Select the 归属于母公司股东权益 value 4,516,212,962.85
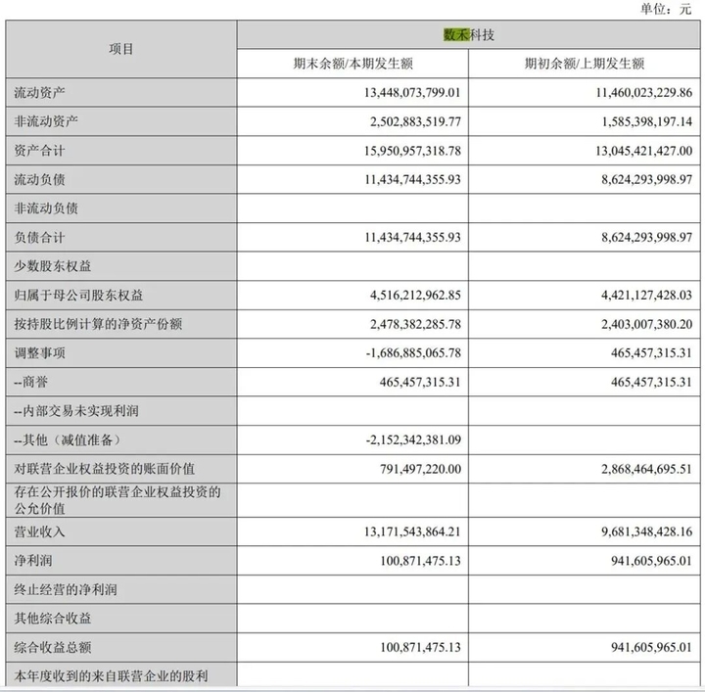The height and width of the screenshot is (692, 705). [x=396, y=296]
